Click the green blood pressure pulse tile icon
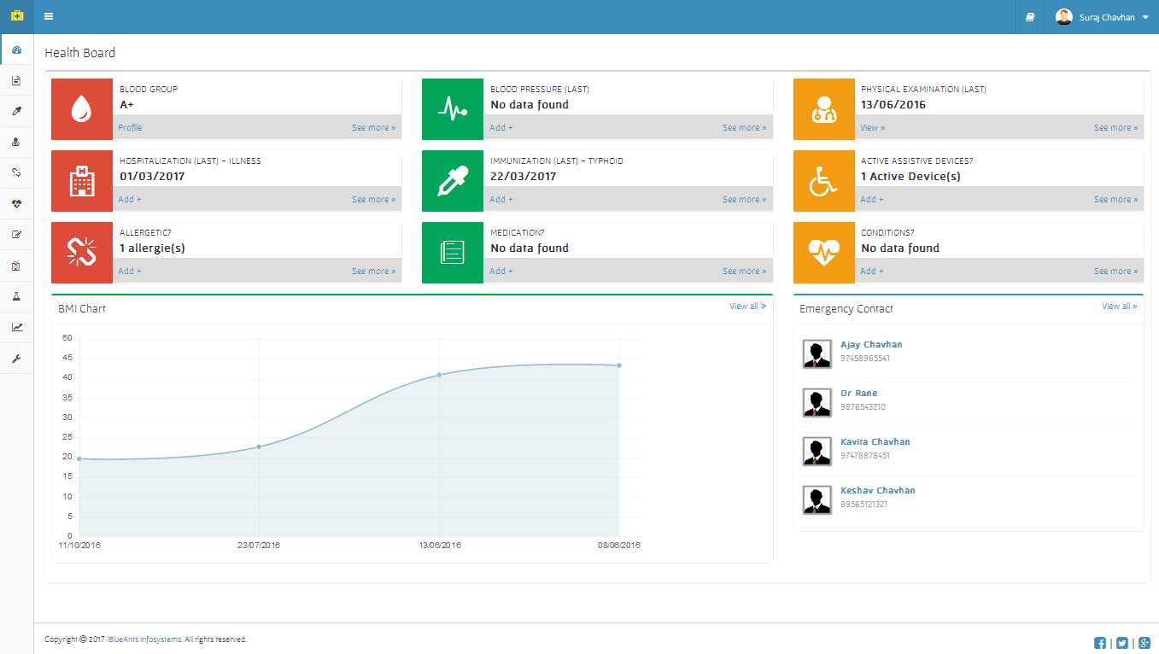1159x654 pixels. tap(453, 109)
